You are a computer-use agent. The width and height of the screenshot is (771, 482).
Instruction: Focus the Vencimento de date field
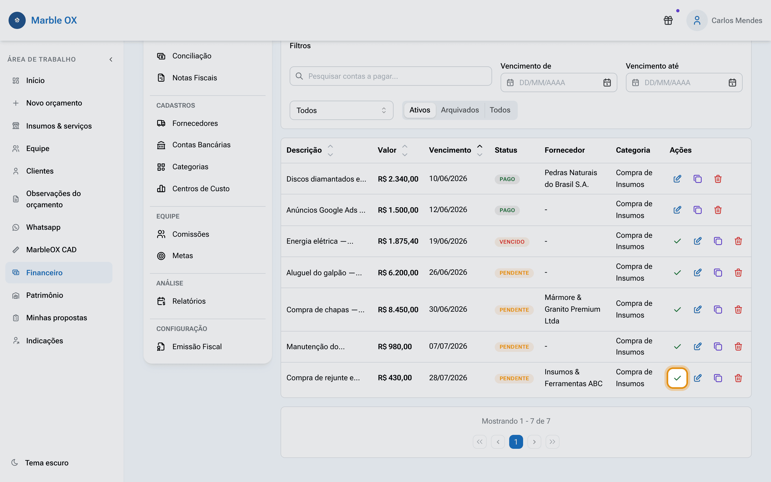pos(559,82)
